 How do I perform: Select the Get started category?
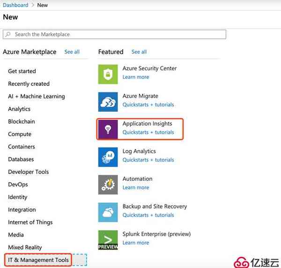coord(22,71)
